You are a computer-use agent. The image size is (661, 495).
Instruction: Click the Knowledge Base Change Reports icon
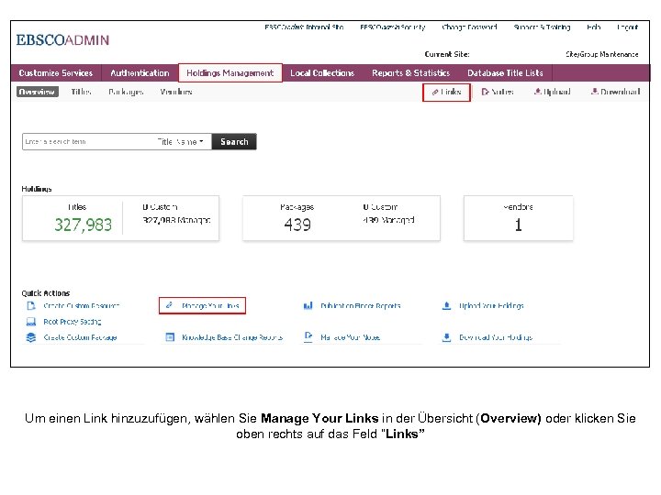pos(170,337)
